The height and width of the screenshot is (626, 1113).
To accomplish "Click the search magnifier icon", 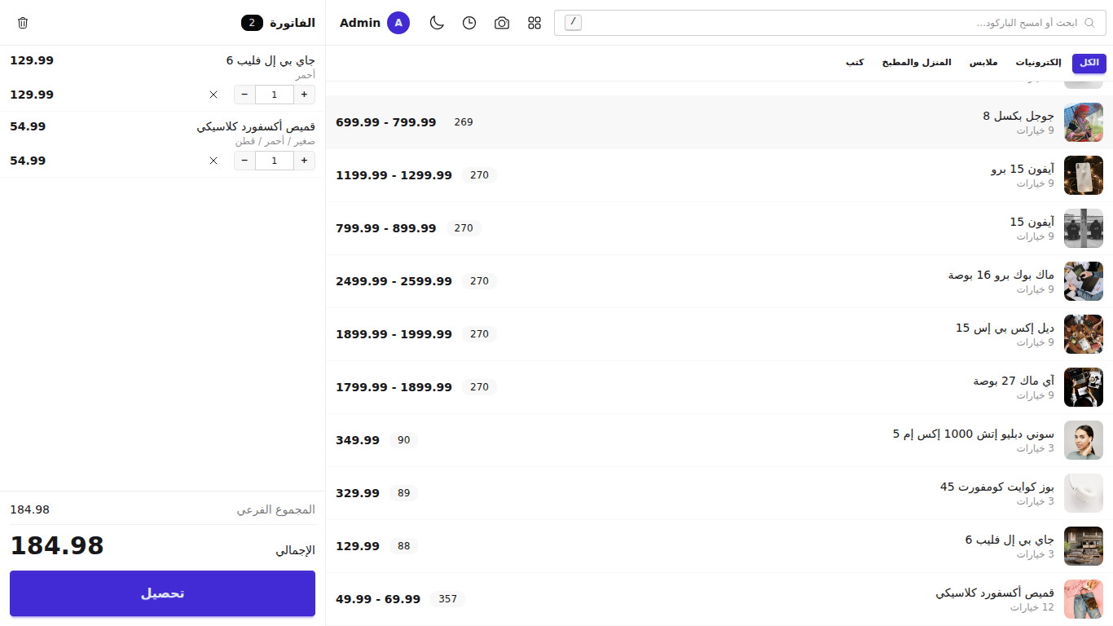I will point(1089,23).
